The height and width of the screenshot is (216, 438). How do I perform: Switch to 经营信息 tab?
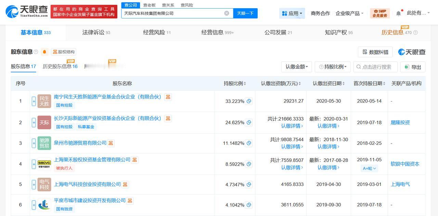(218, 32)
